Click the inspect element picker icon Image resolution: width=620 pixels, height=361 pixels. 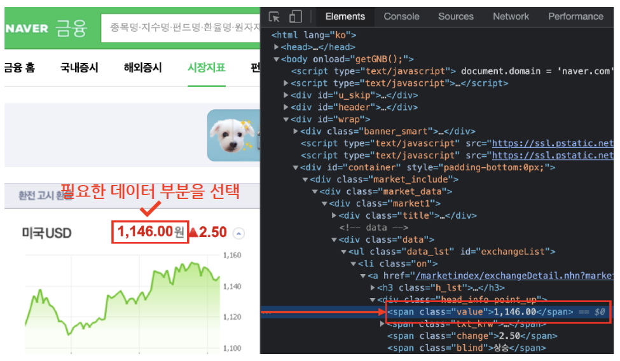point(274,17)
